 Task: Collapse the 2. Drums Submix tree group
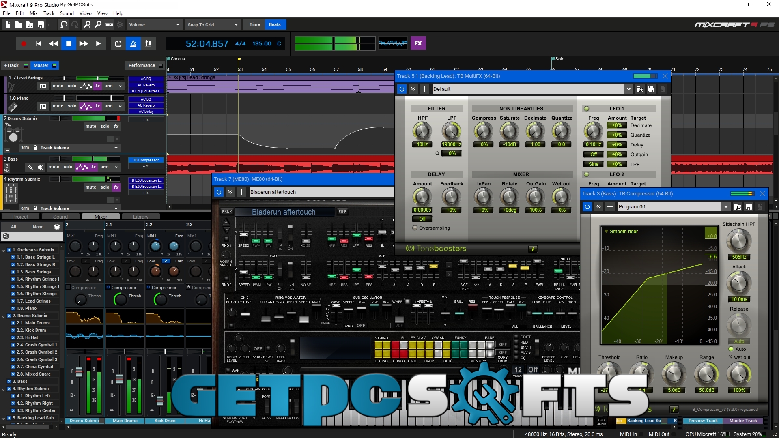pyautogui.click(x=3, y=316)
